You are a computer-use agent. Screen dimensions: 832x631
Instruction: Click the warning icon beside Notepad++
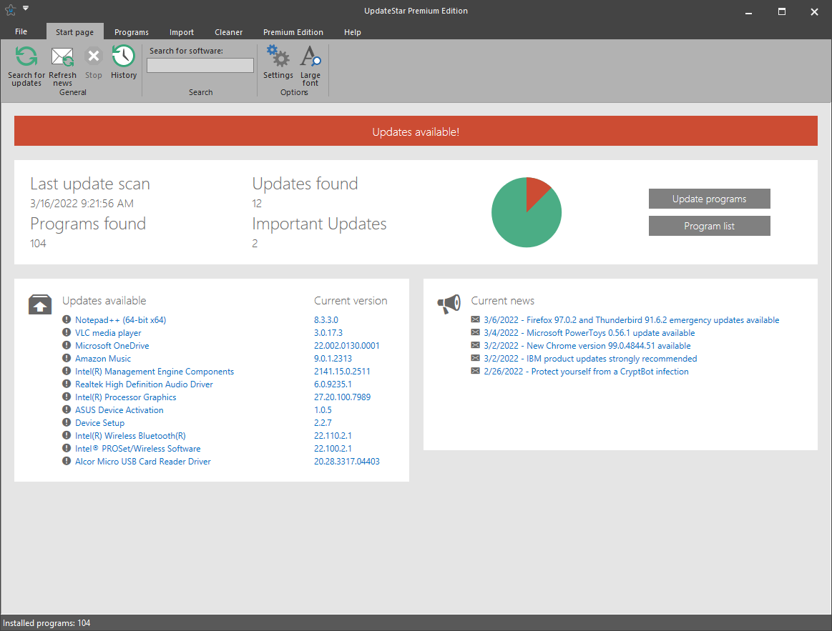click(x=67, y=319)
